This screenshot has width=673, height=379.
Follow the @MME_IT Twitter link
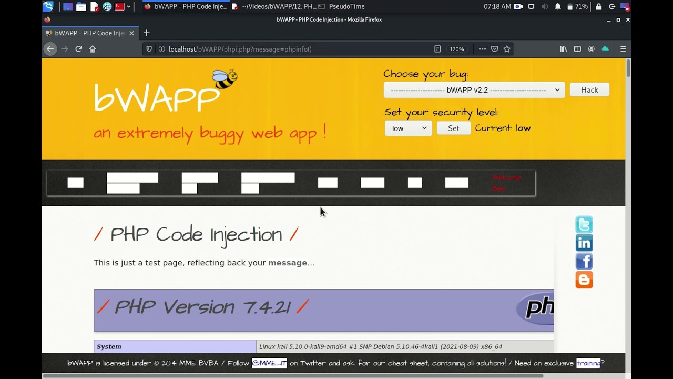269,363
